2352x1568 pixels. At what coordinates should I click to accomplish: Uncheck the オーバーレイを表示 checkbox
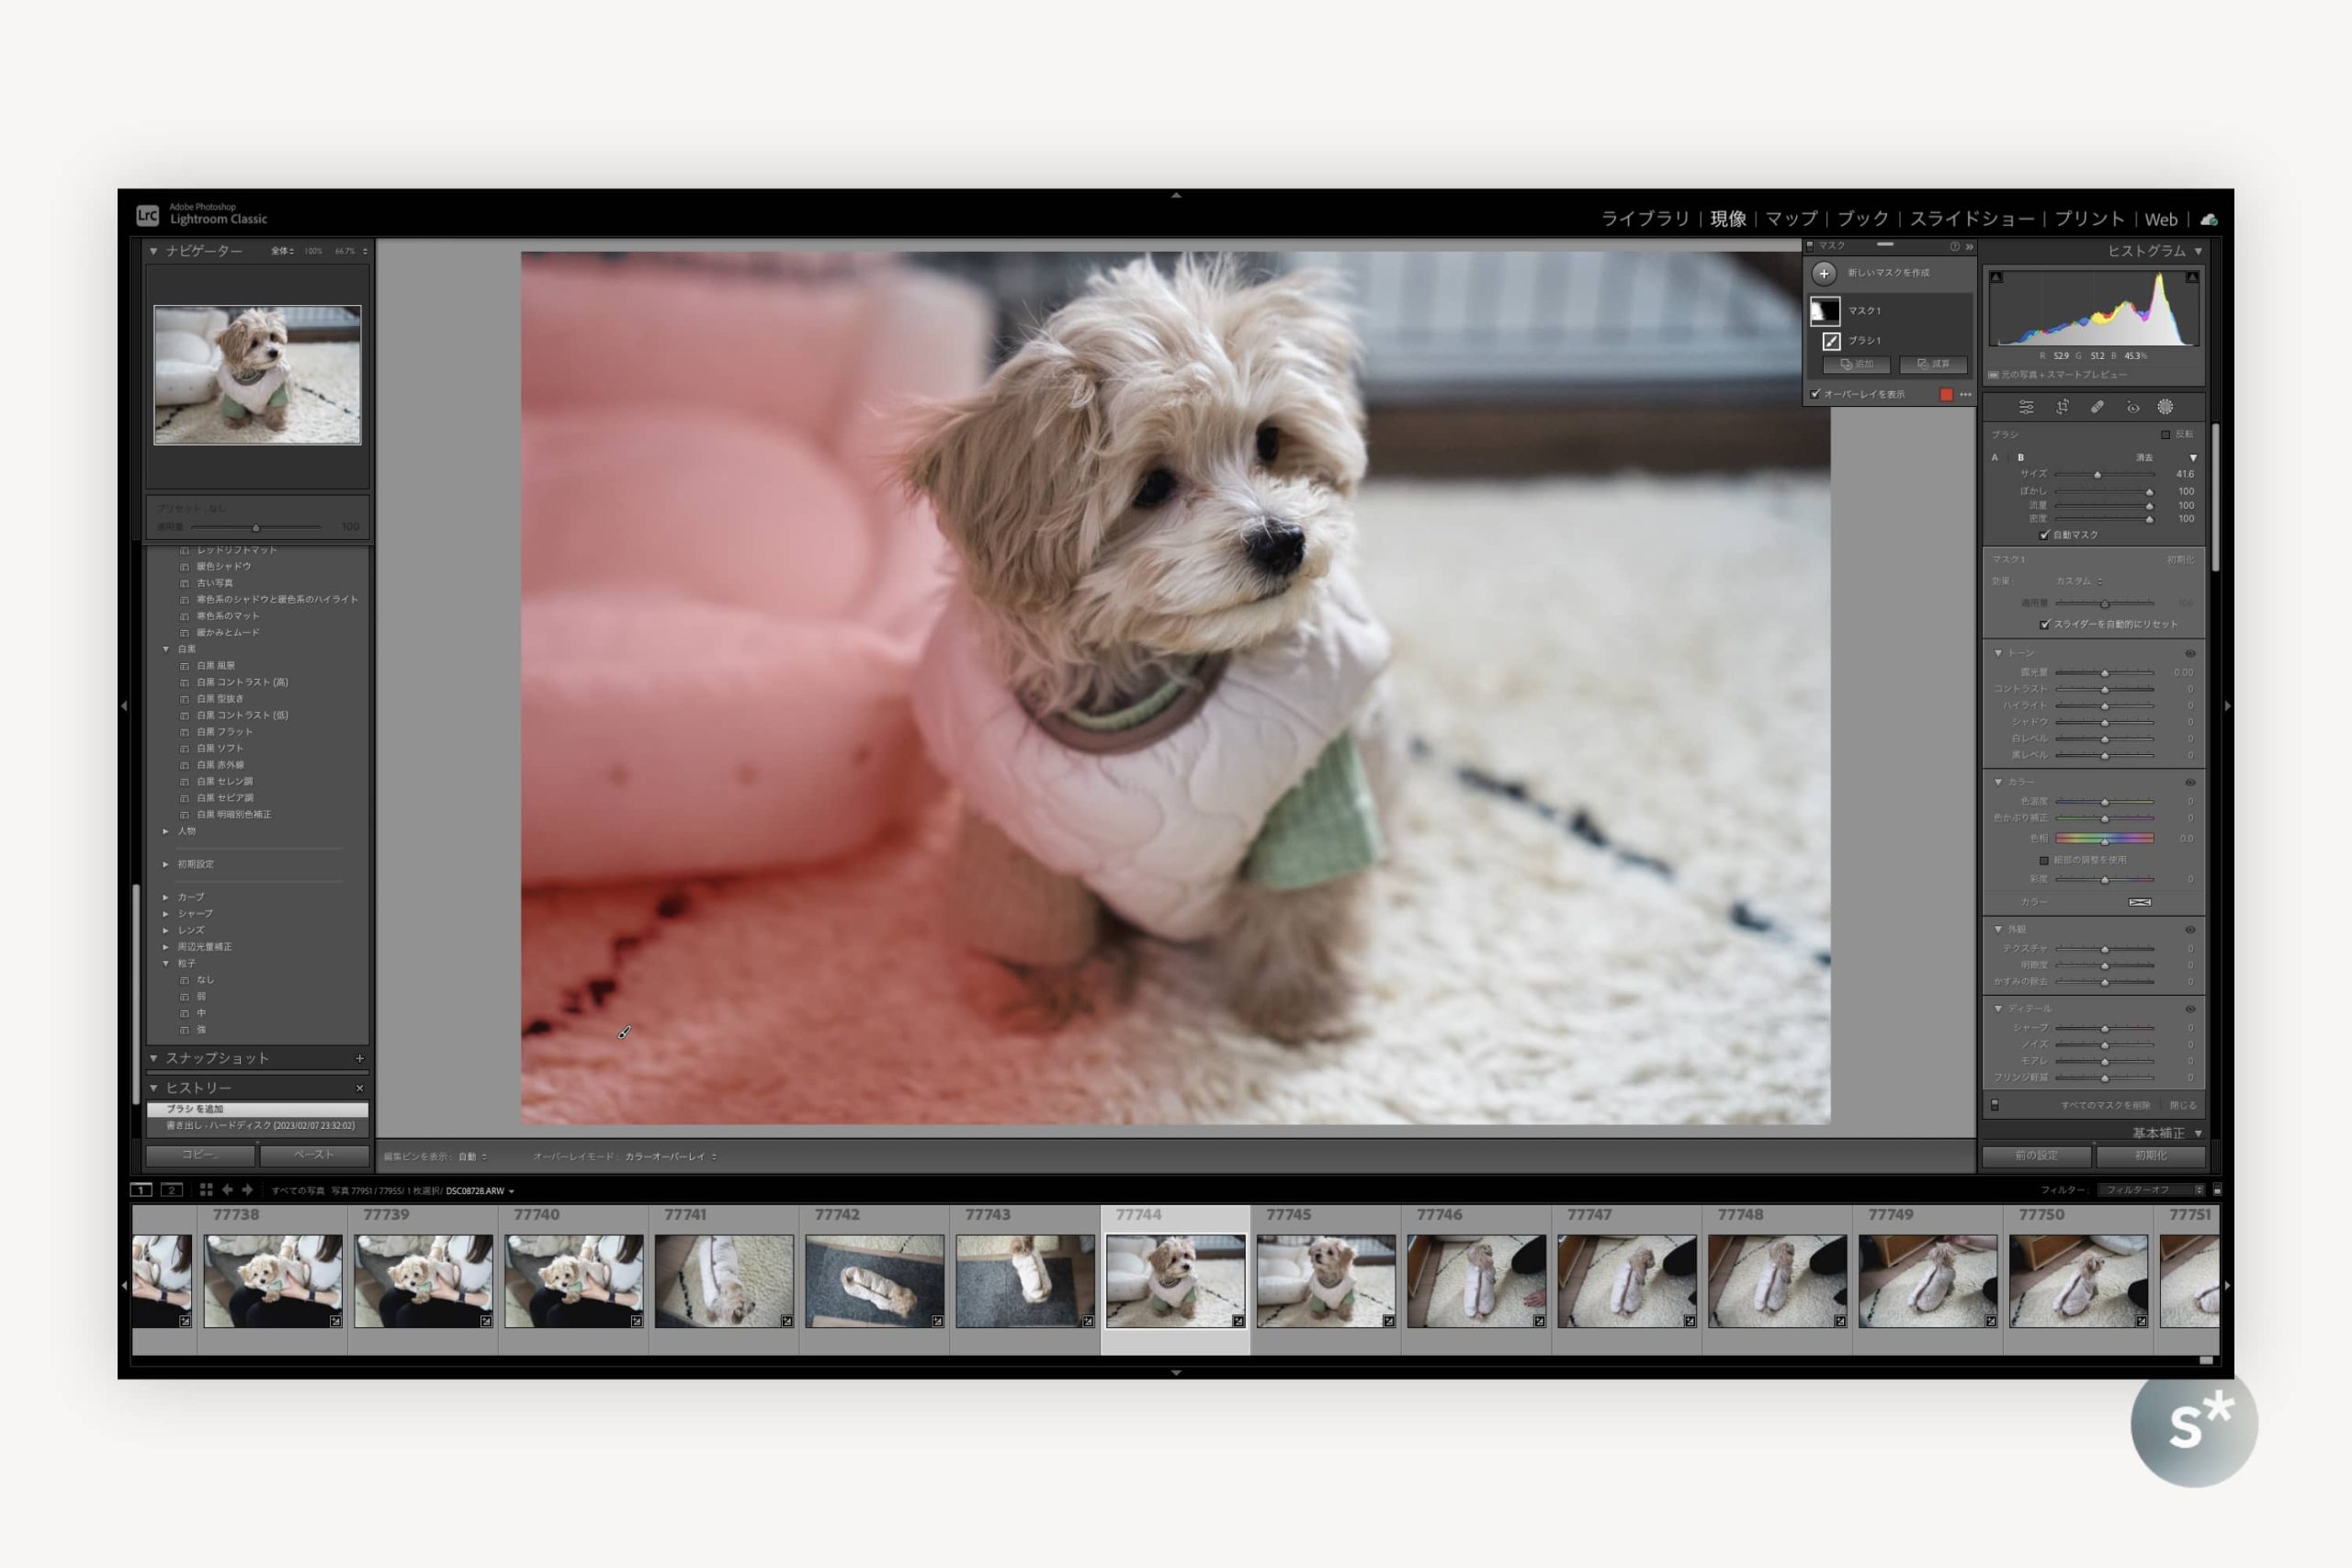click(x=1815, y=394)
